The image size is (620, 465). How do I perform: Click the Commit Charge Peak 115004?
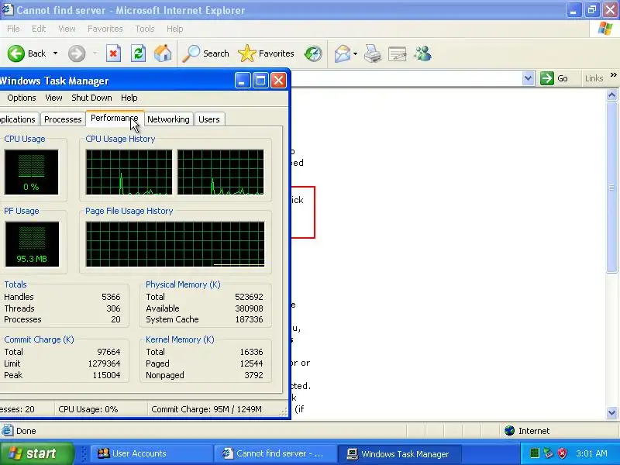pos(106,375)
